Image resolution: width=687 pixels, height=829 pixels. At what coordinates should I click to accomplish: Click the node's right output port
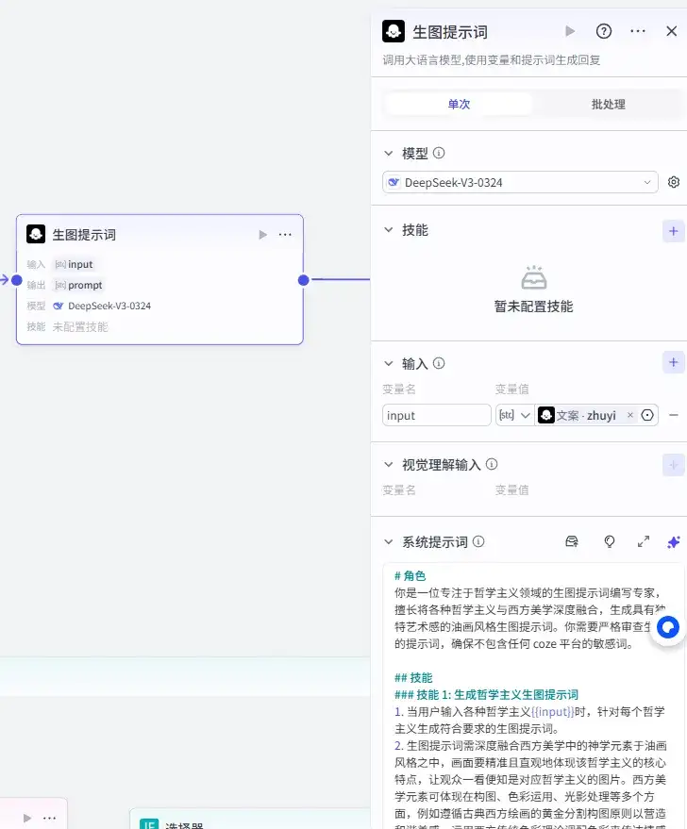pos(304,280)
